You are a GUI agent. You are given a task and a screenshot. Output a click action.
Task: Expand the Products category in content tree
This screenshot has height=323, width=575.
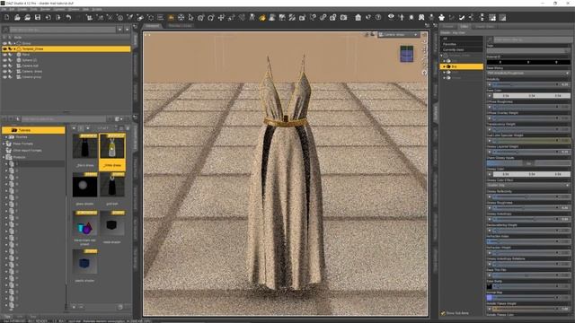tap(4, 157)
